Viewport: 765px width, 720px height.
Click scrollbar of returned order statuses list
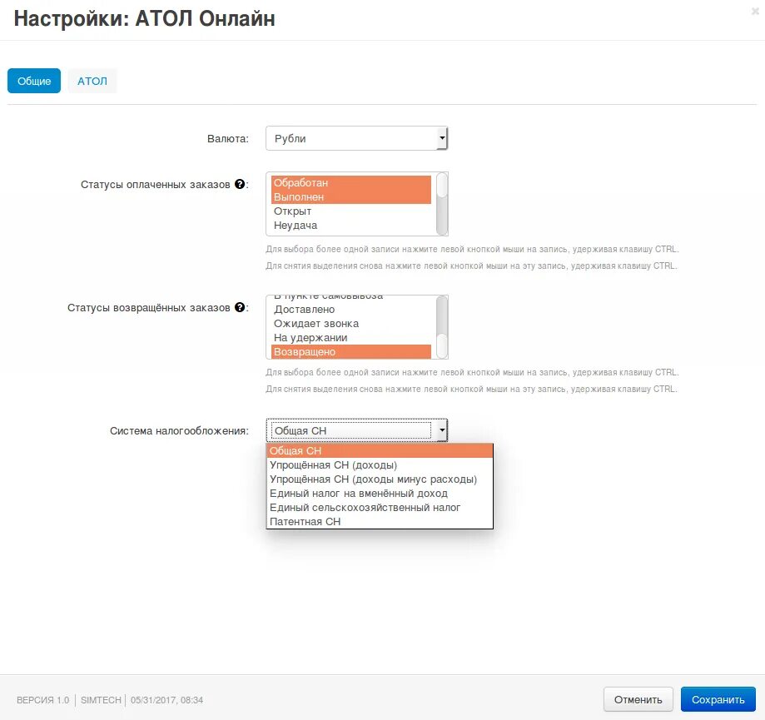click(442, 327)
